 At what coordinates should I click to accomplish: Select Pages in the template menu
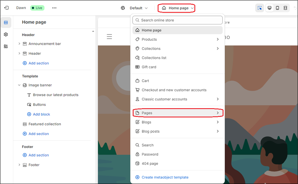(x=177, y=113)
